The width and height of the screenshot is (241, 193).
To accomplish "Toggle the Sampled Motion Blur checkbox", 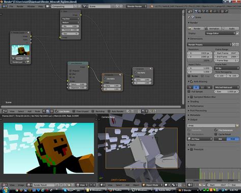I will [x=192, y=97].
